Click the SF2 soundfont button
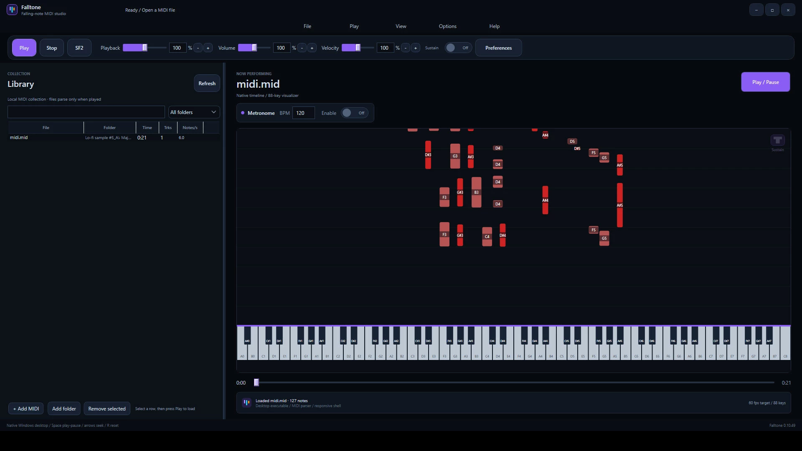The width and height of the screenshot is (802, 451). click(x=79, y=48)
